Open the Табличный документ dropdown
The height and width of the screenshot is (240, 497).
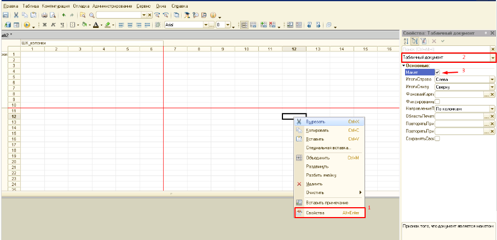(493, 57)
